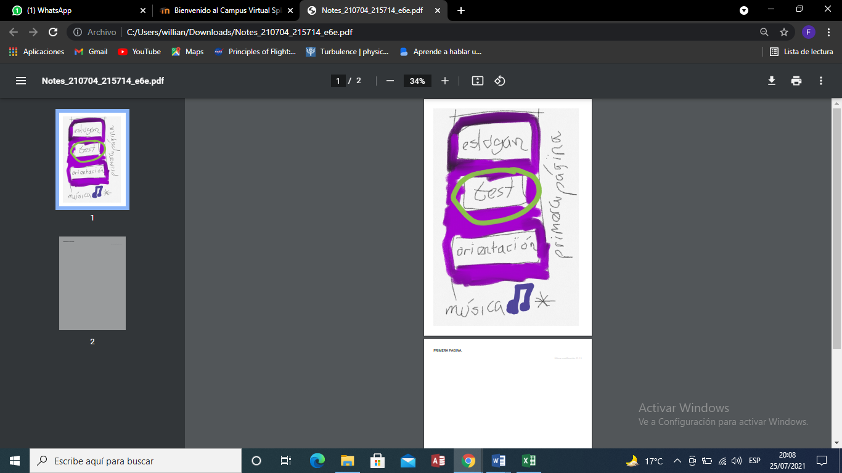This screenshot has height=473, width=842.
Task: Switch to Bienvenido al Campus Virtual tab
Action: tap(225, 10)
